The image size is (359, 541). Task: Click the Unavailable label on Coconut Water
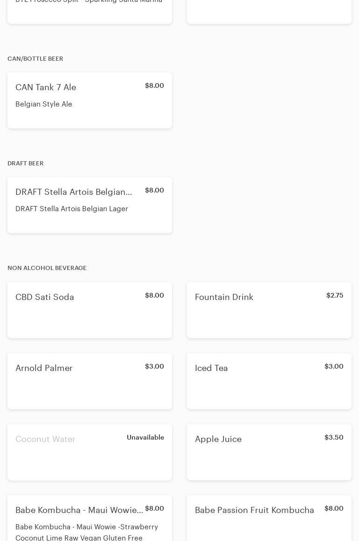coord(145,437)
